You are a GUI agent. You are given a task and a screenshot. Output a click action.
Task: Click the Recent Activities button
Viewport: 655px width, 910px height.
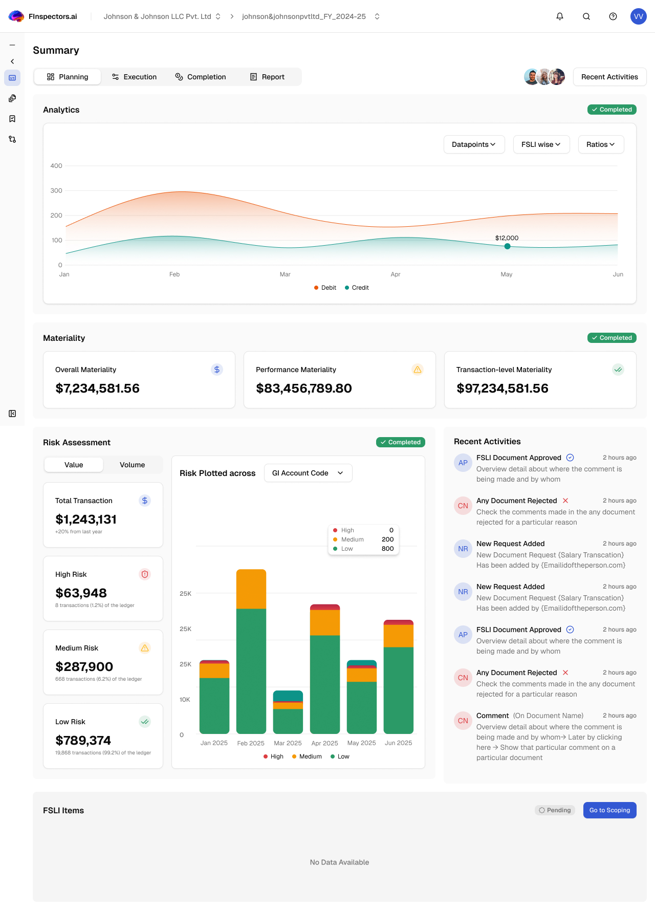[609, 77]
